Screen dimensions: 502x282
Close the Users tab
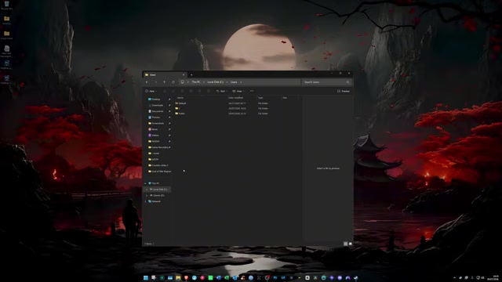[x=184, y=75]
